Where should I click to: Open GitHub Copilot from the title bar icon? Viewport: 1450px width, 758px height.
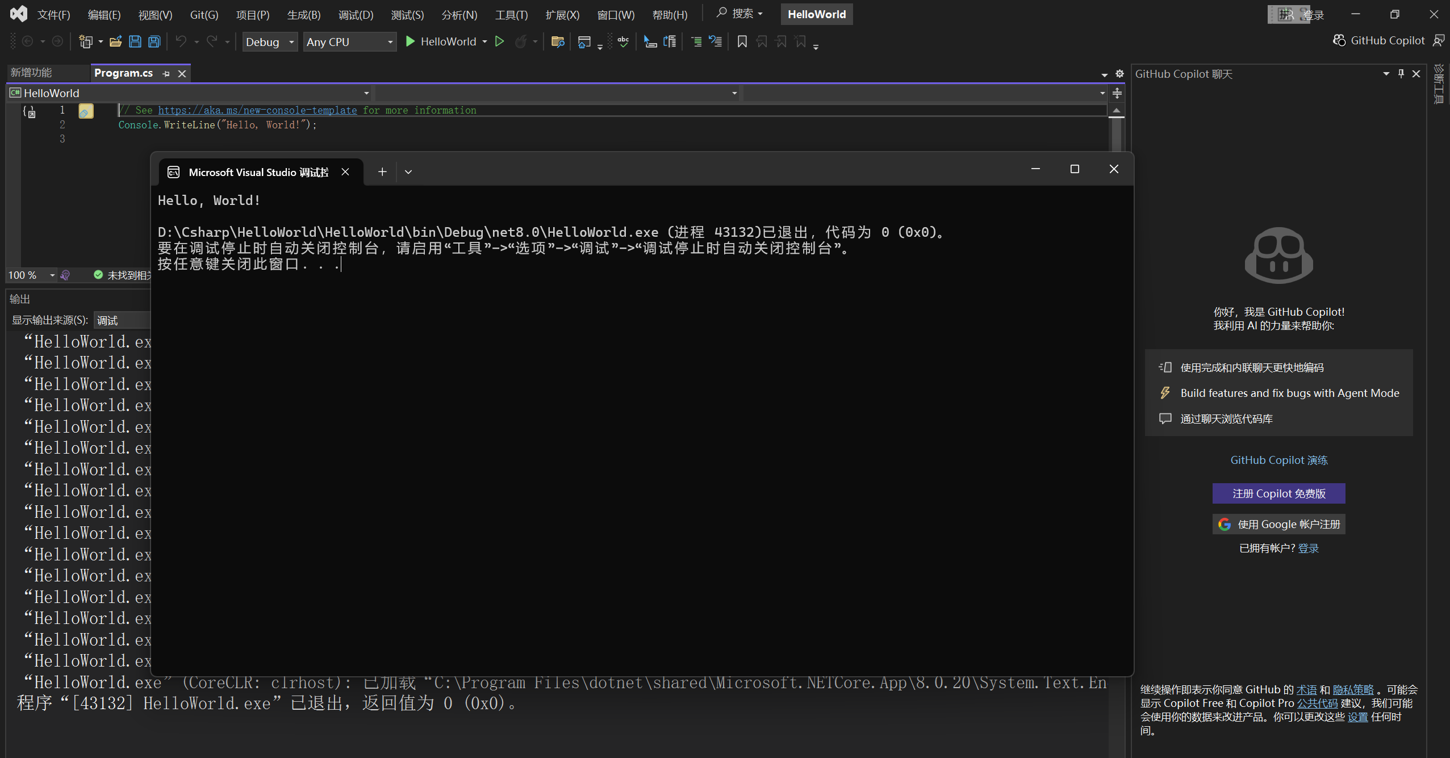(1339, 40)
